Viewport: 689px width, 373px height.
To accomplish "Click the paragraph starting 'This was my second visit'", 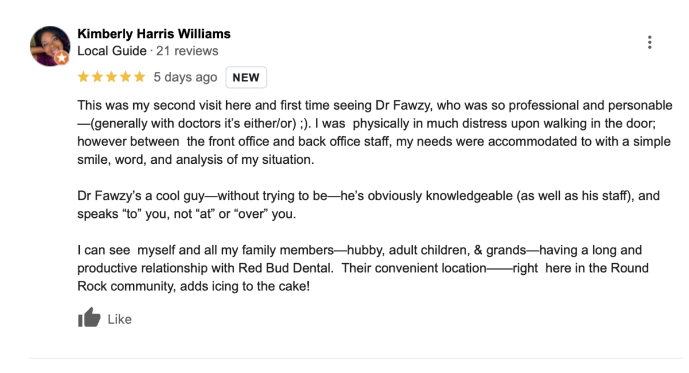I will coord(374,132).
